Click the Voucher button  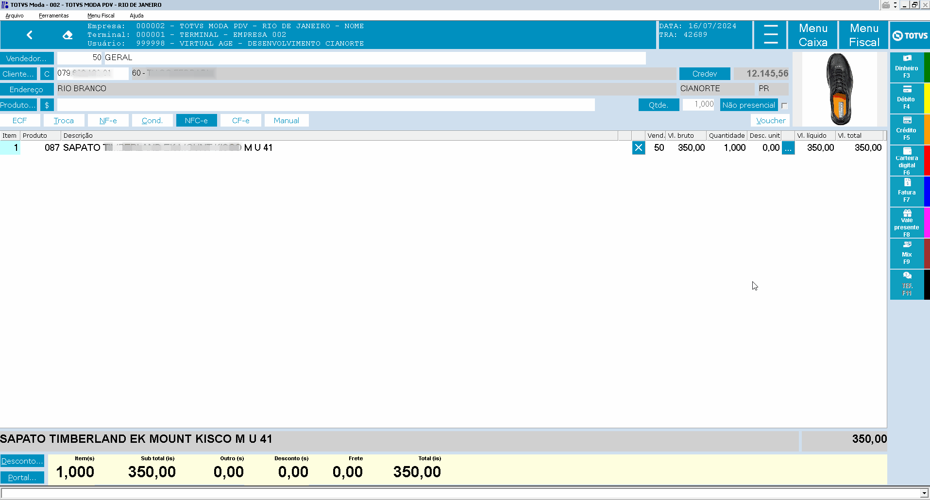tap(770, 120)
